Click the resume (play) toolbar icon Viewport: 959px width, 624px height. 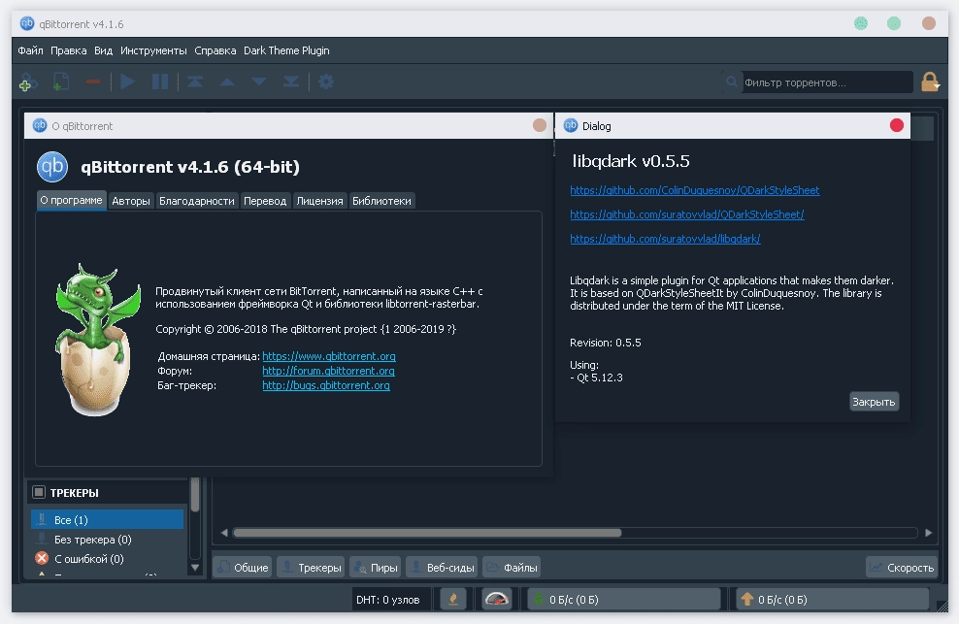coord(128,82)
